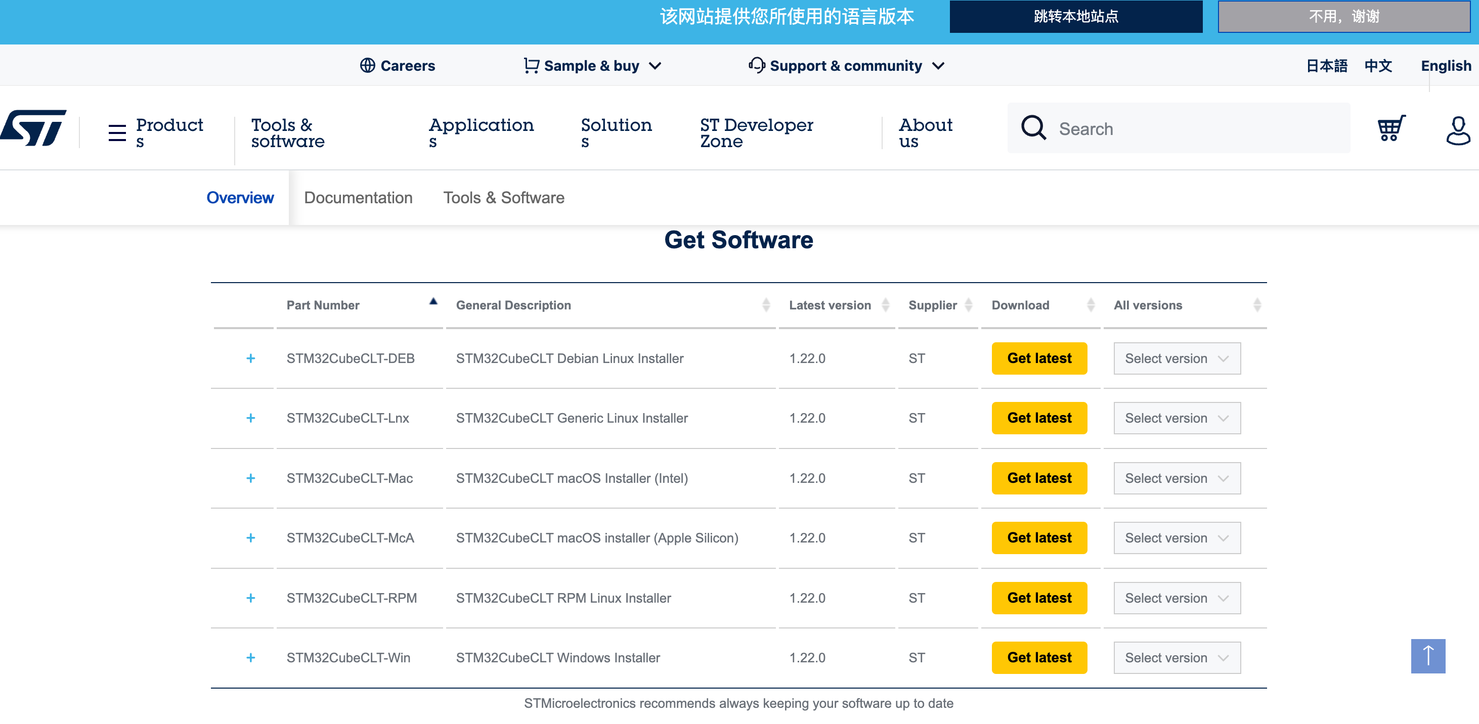Open Select version for RPM Linux Installer

(x=1177, y=598)
